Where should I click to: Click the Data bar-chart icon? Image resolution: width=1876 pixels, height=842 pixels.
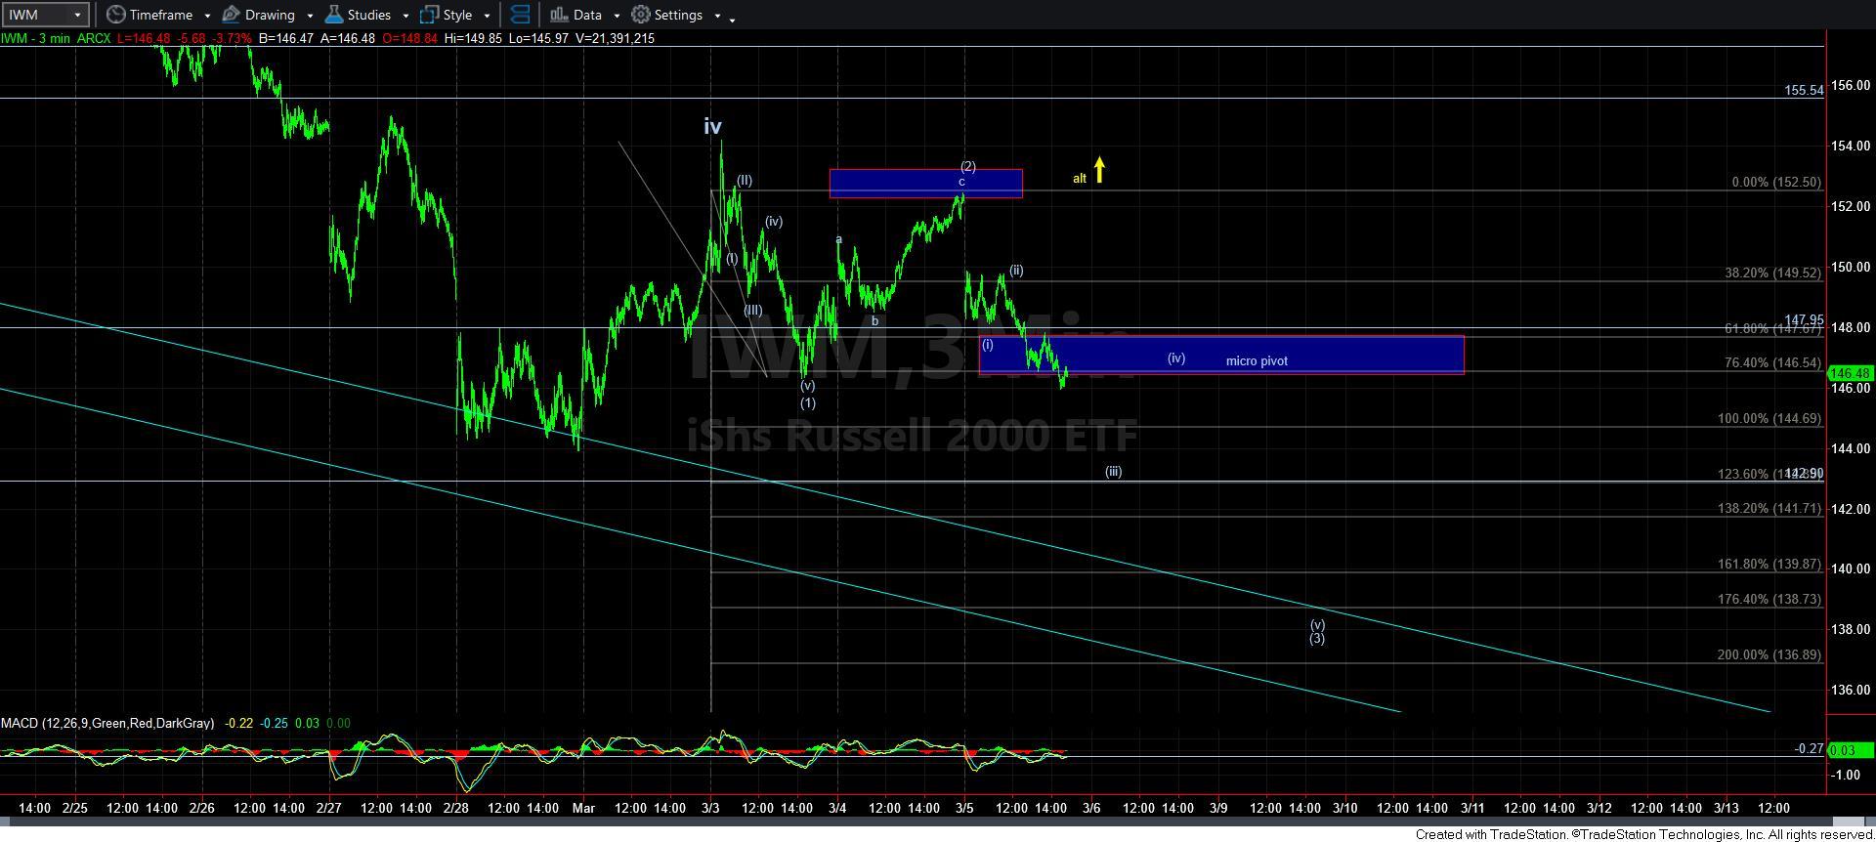559,15
